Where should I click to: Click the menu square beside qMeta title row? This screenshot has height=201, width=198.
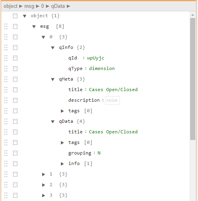[15, 90]
